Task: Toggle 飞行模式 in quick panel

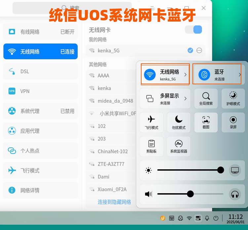Action: pyautogui.click(x=151, y=122)
